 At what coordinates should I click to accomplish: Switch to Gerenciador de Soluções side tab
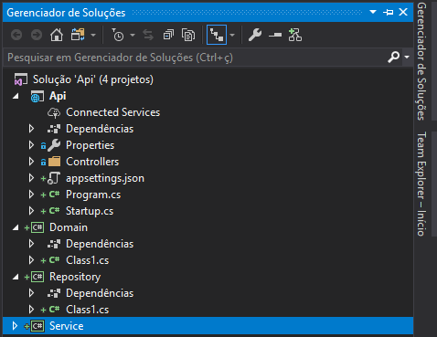click(421, 61)
